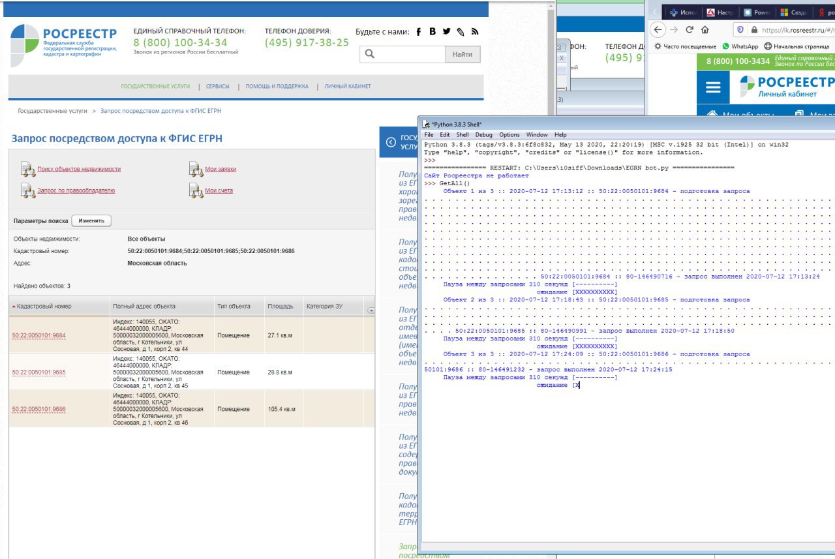Screen dimensions: 835x559
Task: Open the LiveJournal pencil icon
Action: coord(461,31)
